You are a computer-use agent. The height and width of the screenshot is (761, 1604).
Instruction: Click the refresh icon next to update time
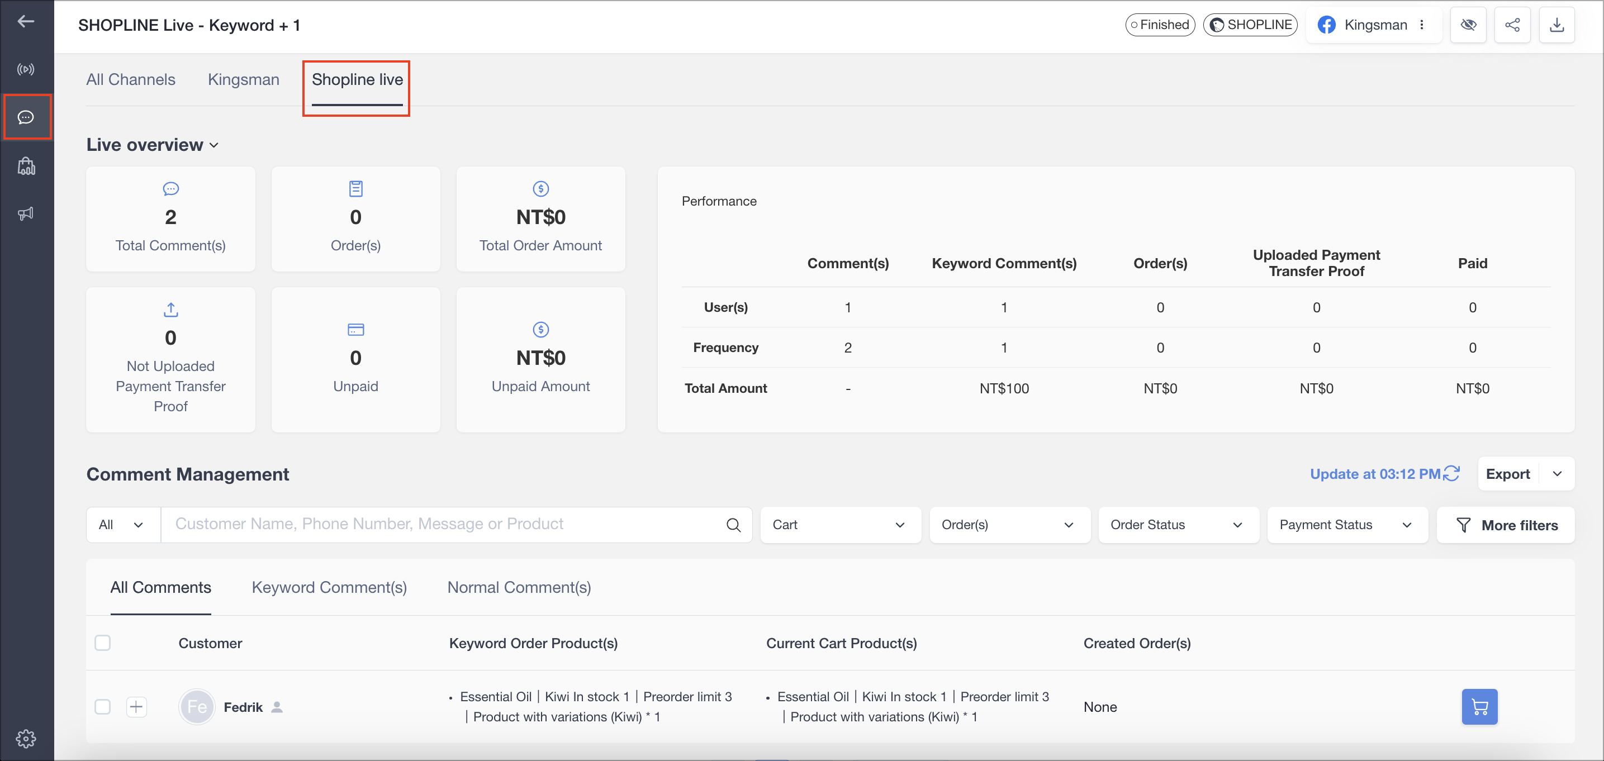coord(1451,474)
